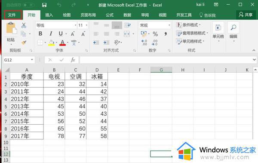This screenshot has height=163, width=258.
Task: Apply comma style number format
Action: [166, 34]
